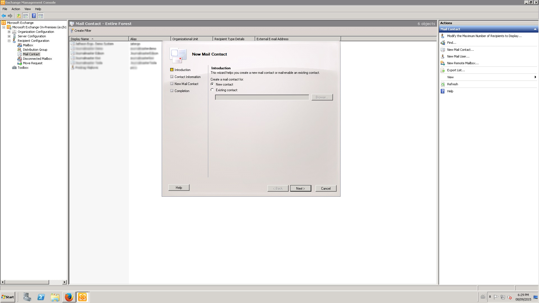Sort by the Alias column header
This screenshot has width=539, height=303.
coord(150,39)
